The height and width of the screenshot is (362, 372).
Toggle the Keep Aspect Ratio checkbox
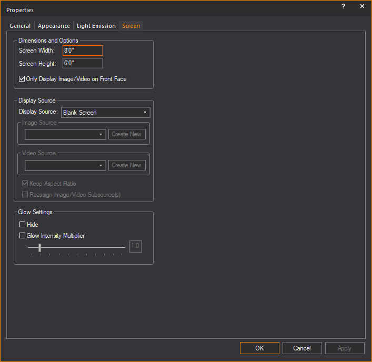pyautogui.click(x=25, y=184)
